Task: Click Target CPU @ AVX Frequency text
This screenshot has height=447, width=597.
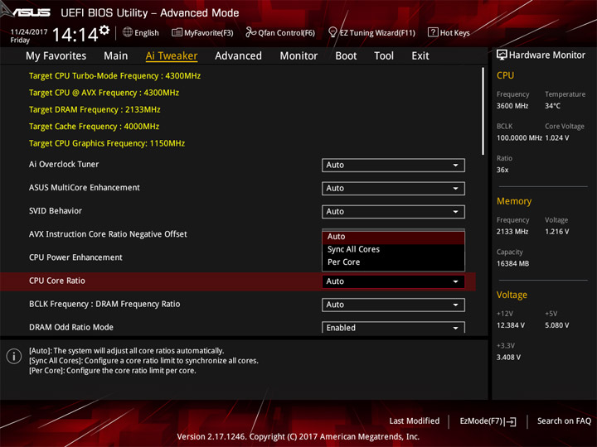Action: [104, 93]
